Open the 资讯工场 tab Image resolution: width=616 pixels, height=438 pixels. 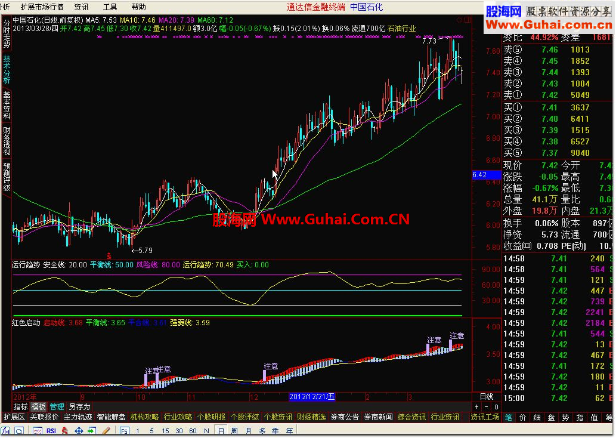(x=485, y=417)
